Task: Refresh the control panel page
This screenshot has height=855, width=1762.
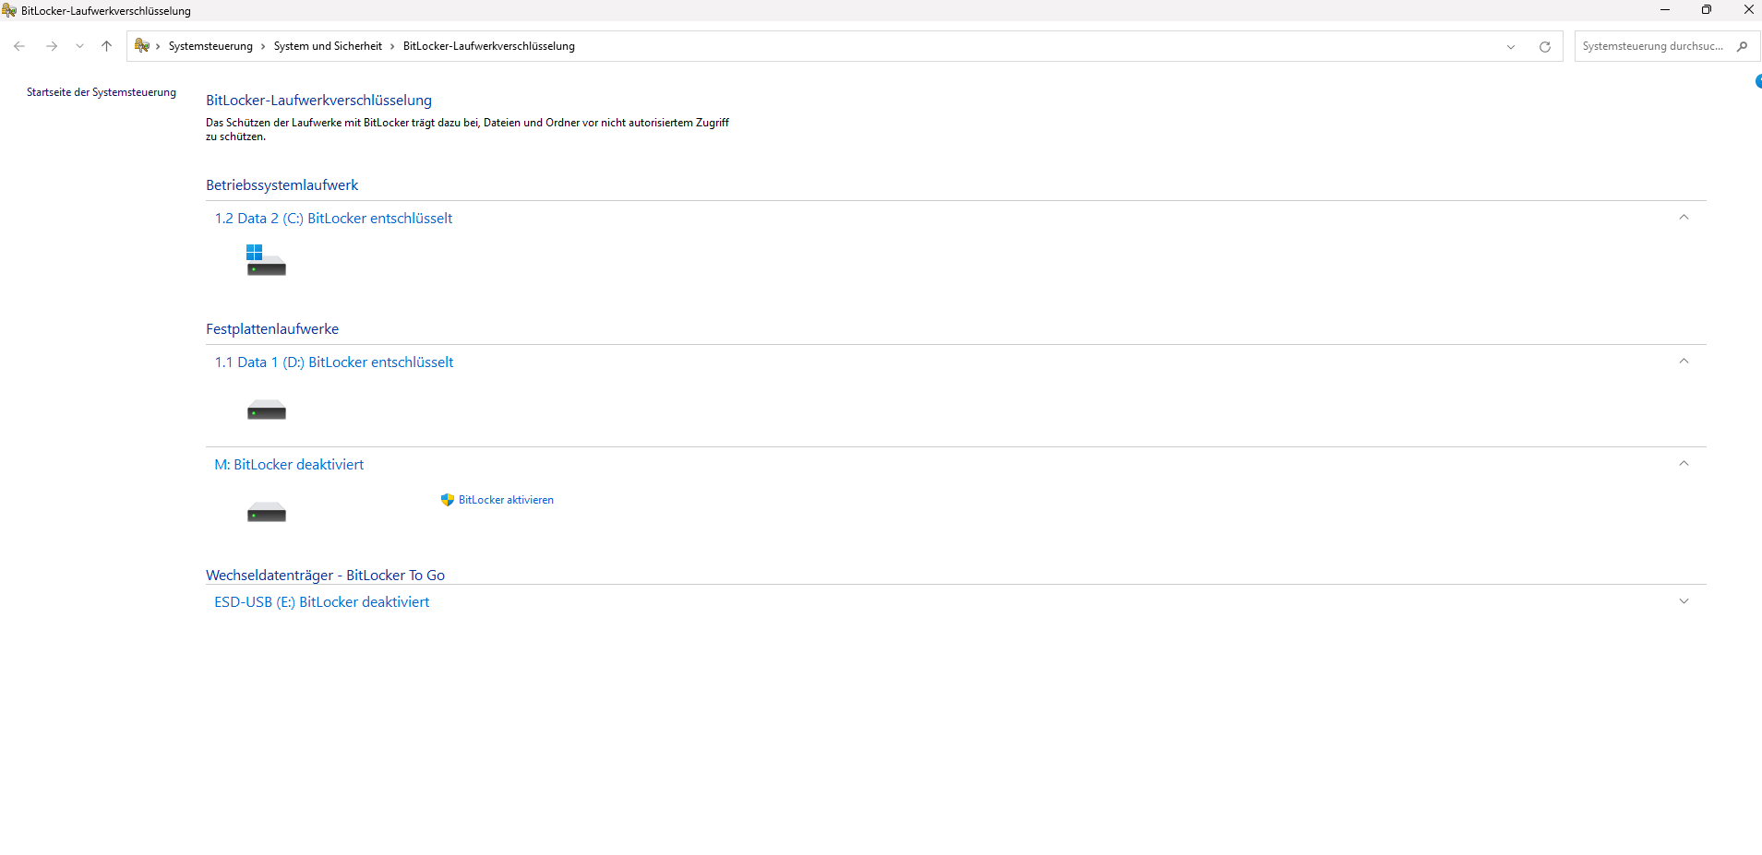Action: 1545,46
